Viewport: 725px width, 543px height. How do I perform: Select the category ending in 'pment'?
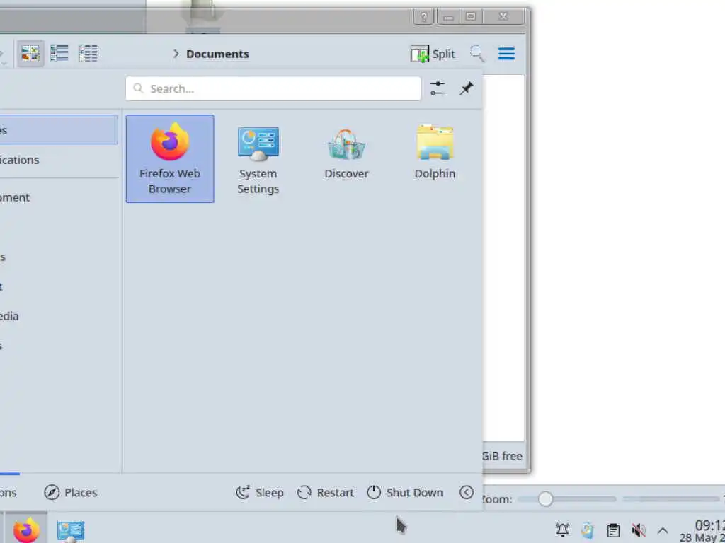58,197
